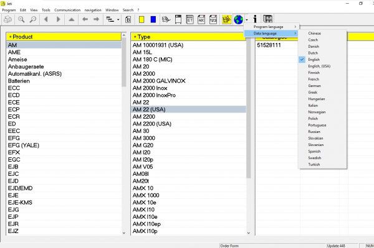Click the floppy disk save icon

(x=268, y=19)
